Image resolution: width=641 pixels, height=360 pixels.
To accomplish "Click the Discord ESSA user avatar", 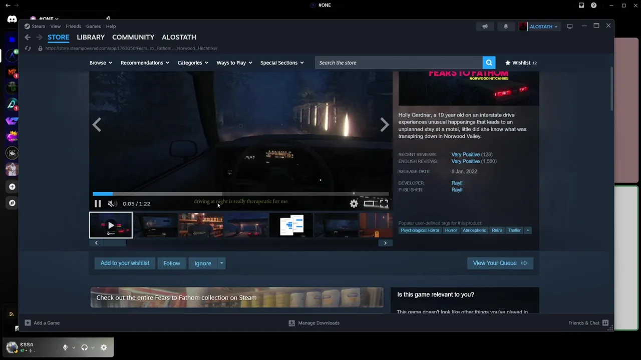I will 12,347.
